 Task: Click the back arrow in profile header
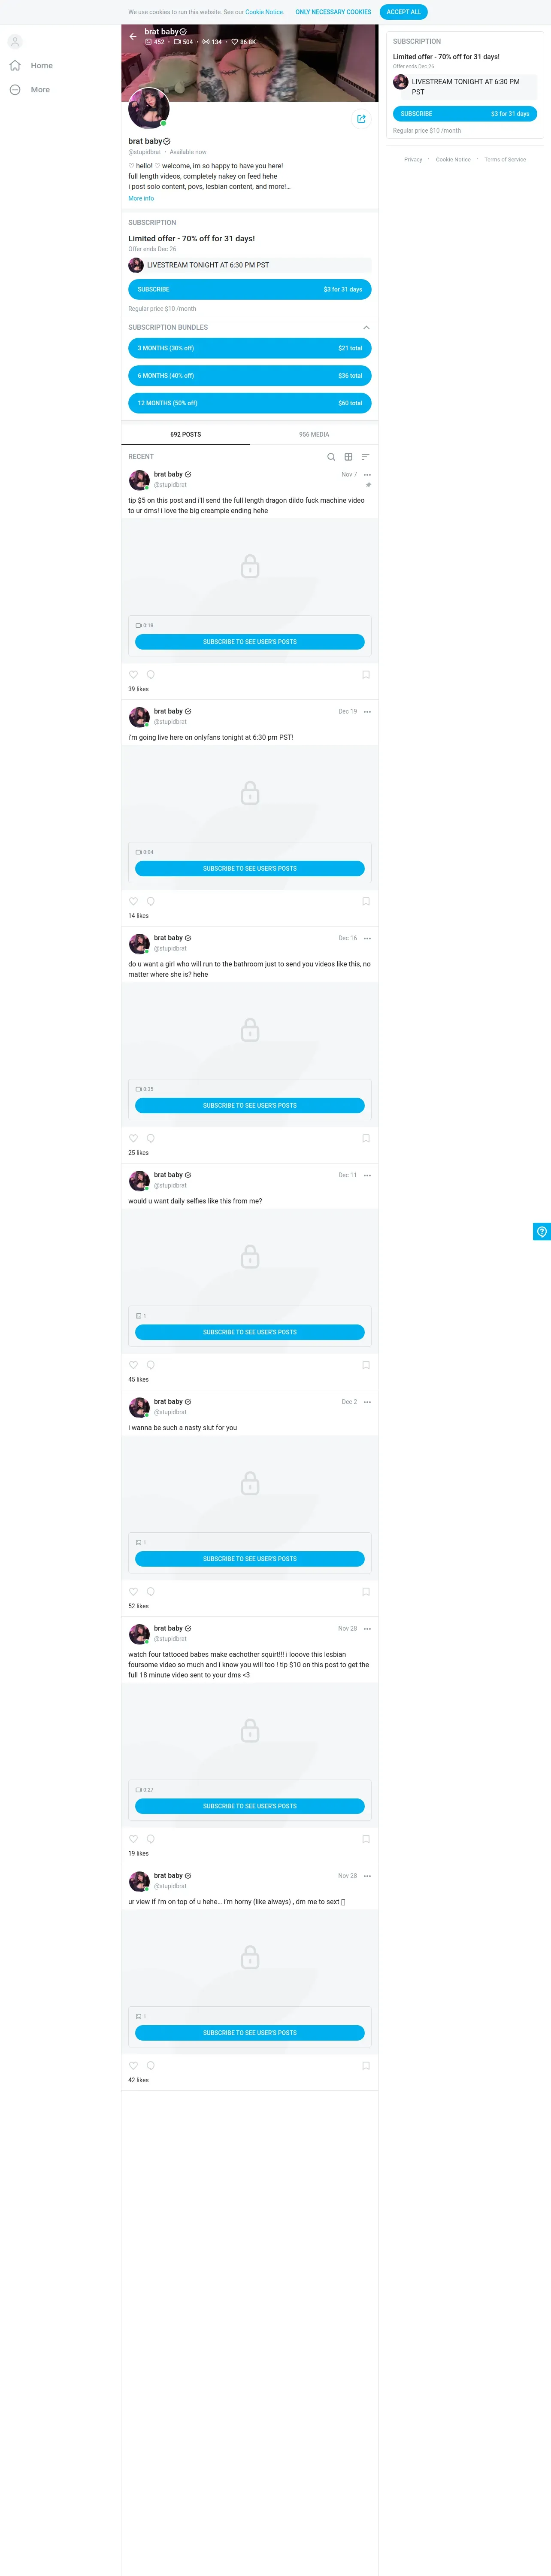coord(132,36)
